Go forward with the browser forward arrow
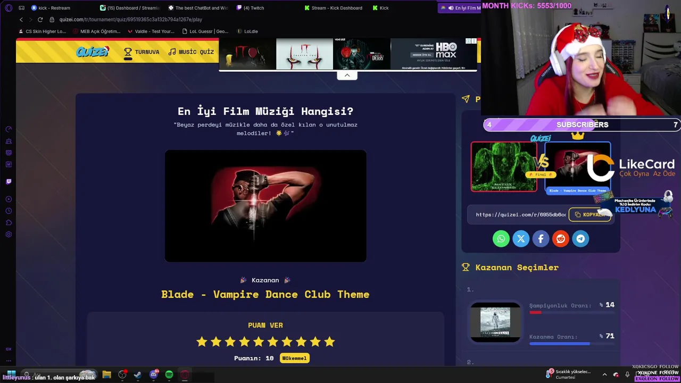The height and width of the screenshot is (383, 681). (x=30, y=20)
